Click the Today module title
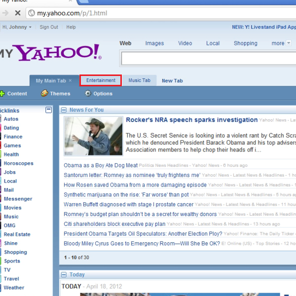The width and height of the screenshot is (296, 296). 77,274
